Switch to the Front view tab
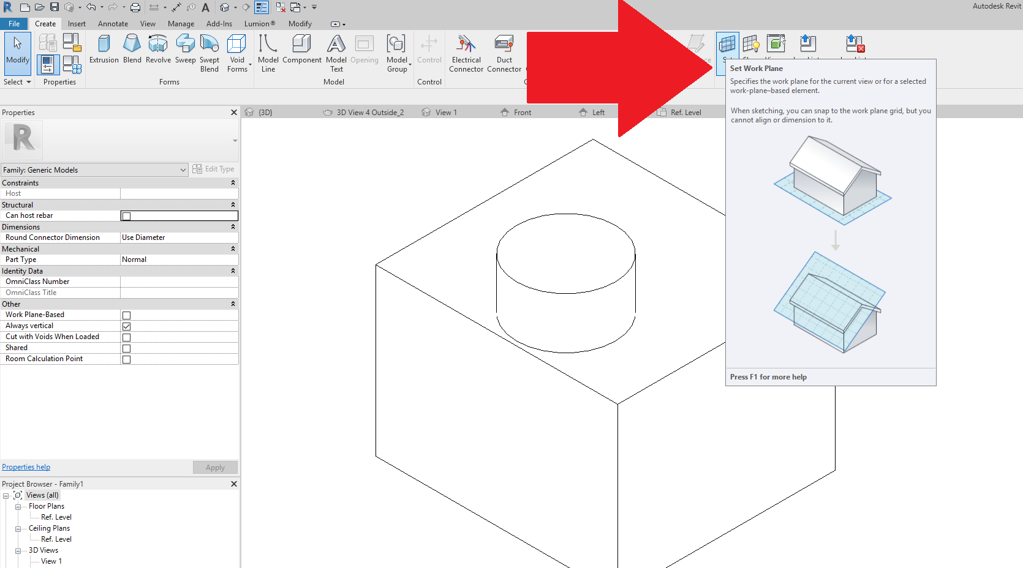This screenshot has width=1023, height=568. 516,113
